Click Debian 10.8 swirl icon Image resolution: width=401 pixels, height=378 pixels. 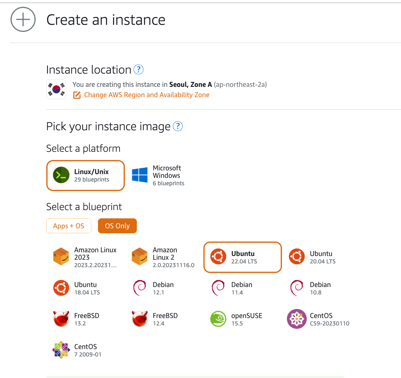click(x=297, y=288)
